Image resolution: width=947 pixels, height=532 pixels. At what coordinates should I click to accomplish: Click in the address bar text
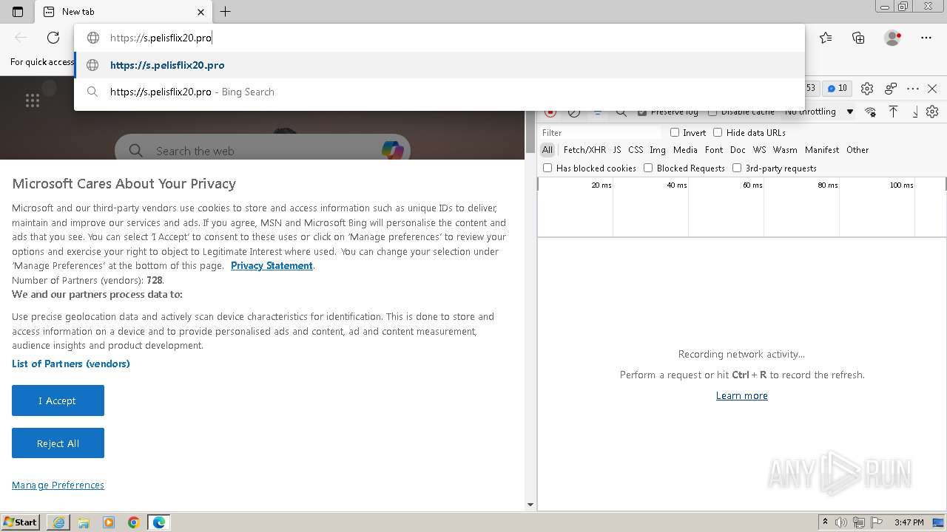(x=161, y=38)
